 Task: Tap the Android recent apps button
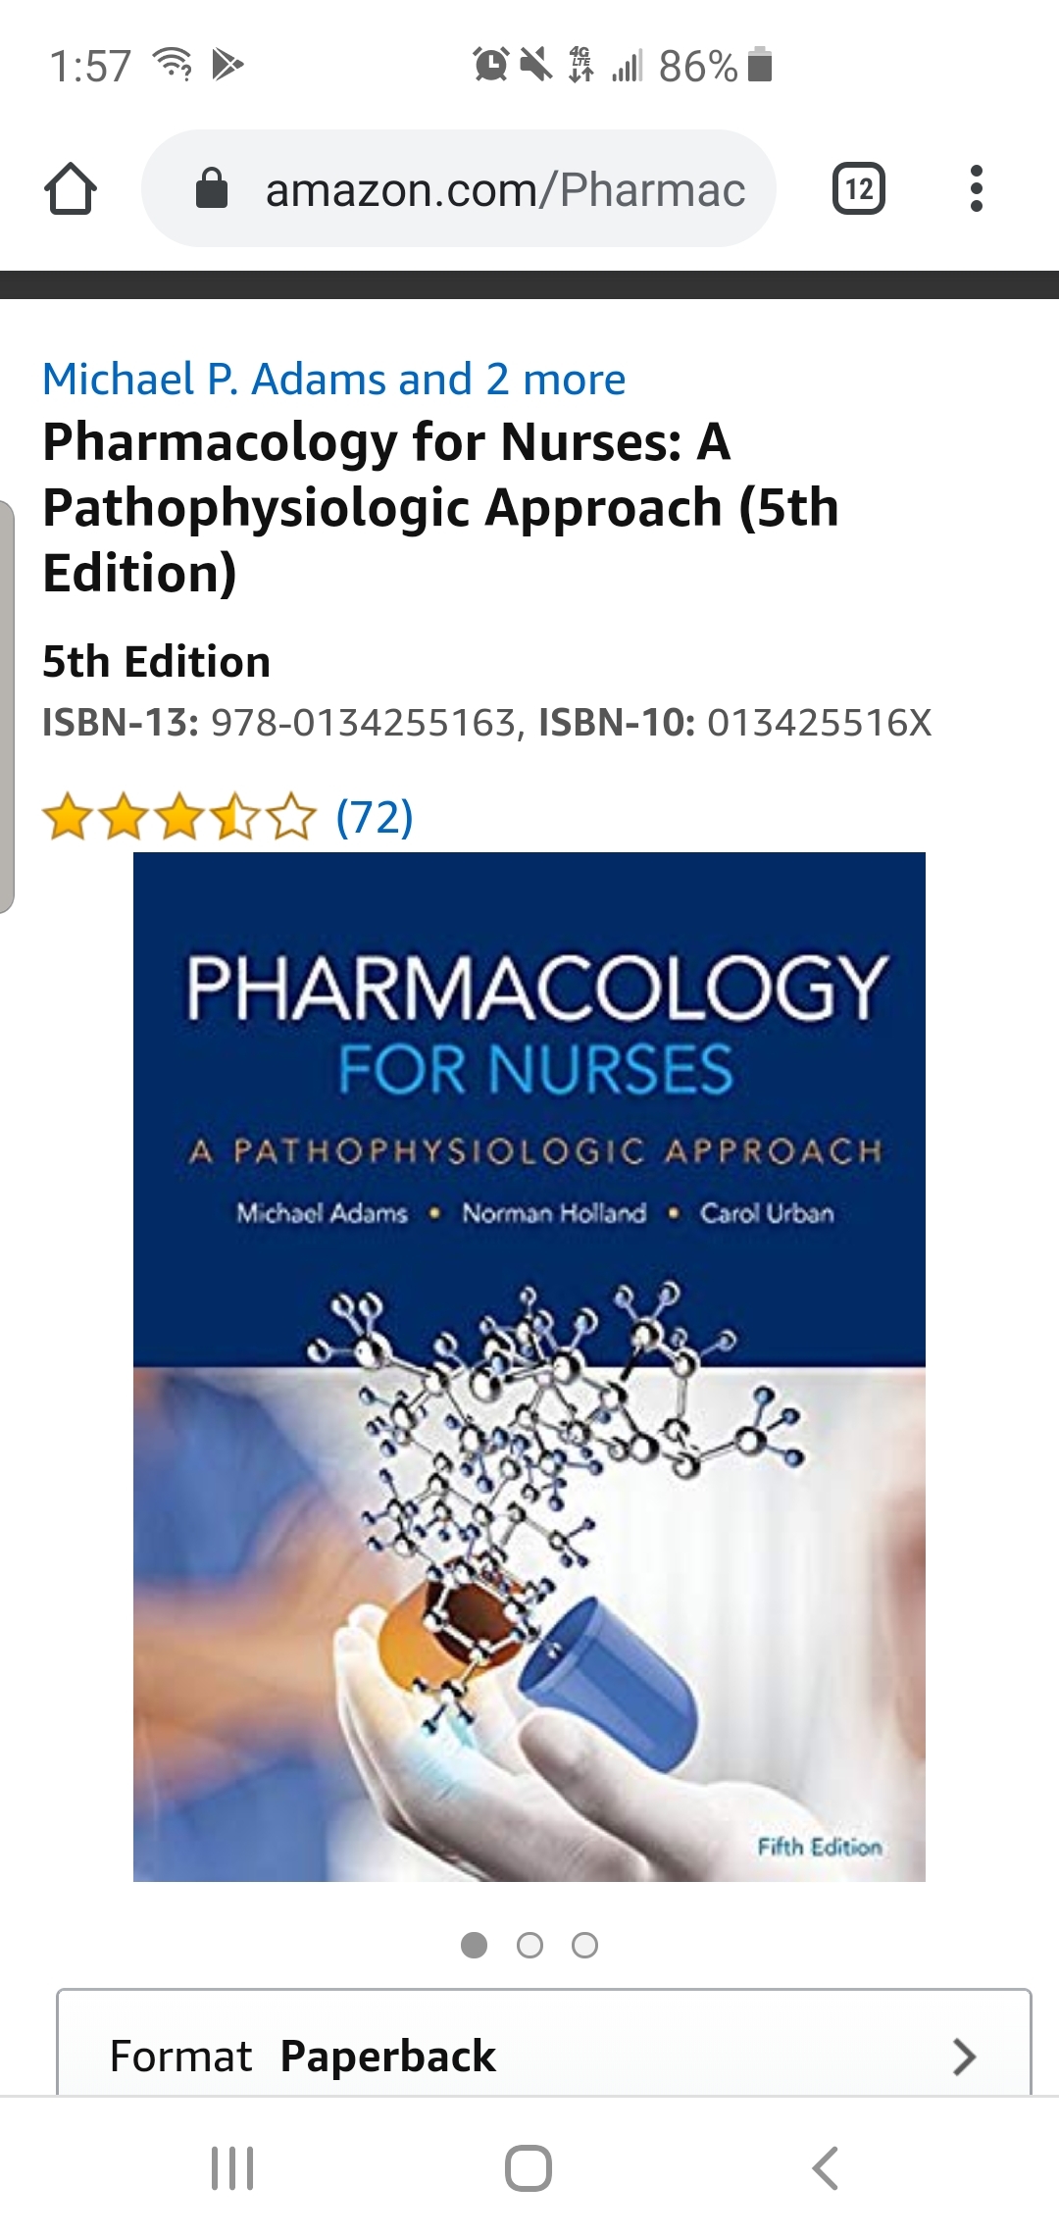pos(233,2167)
